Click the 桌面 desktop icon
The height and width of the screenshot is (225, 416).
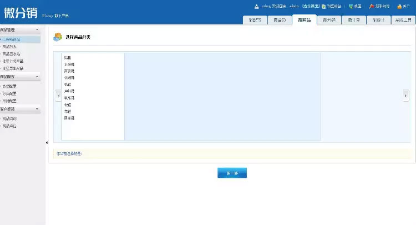351,6
